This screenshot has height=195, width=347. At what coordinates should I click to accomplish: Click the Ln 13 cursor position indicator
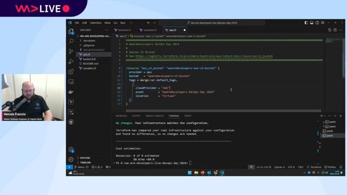(264, 167)
